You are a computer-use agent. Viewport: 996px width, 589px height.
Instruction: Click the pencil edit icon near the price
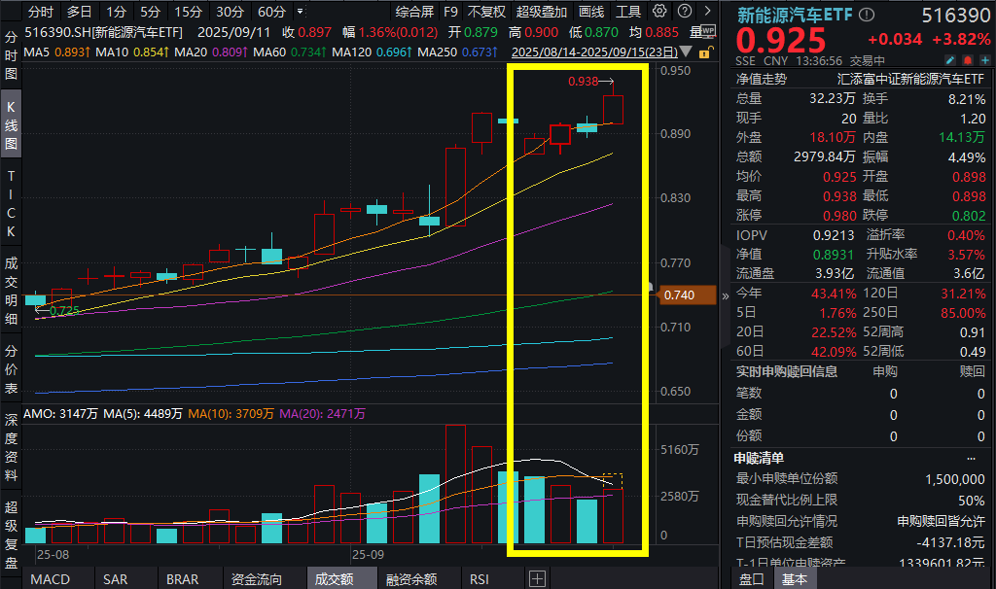coord(951,59)
